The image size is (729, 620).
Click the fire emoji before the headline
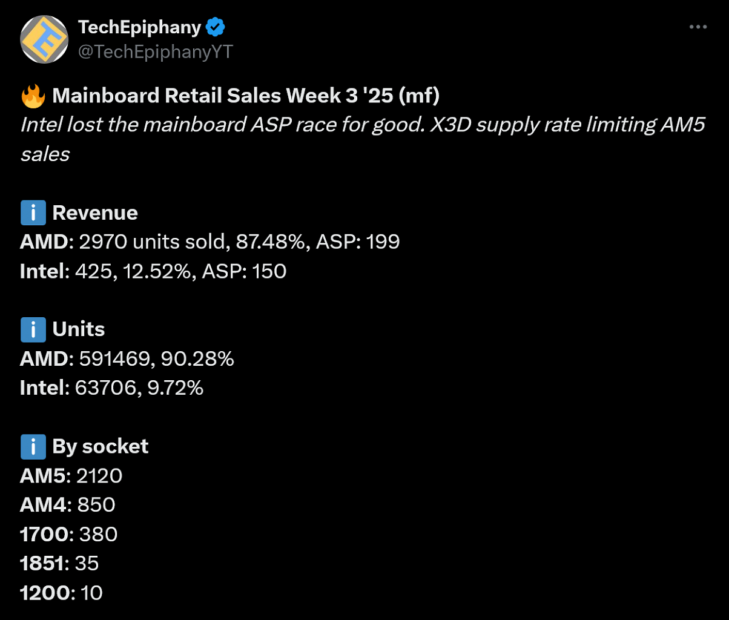33,96
